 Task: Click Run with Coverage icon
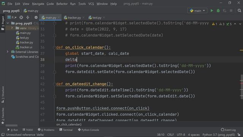pyautogui.click(x=224, y=11)
